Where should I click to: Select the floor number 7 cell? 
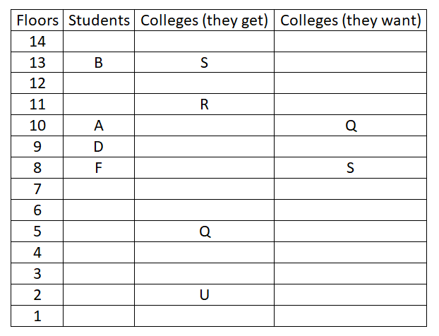(37, 189)
